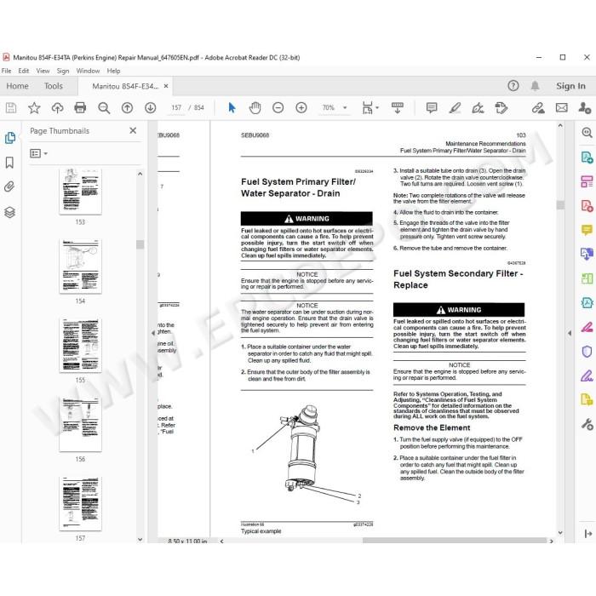Go to next page arrow
Screen dimensions: 596x596
[x=151, y=108]
